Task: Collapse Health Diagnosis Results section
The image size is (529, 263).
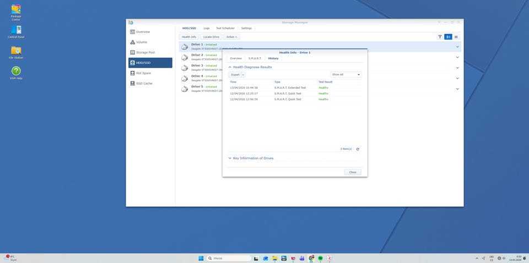Action: pyautogui.click(x=230, y=67)
